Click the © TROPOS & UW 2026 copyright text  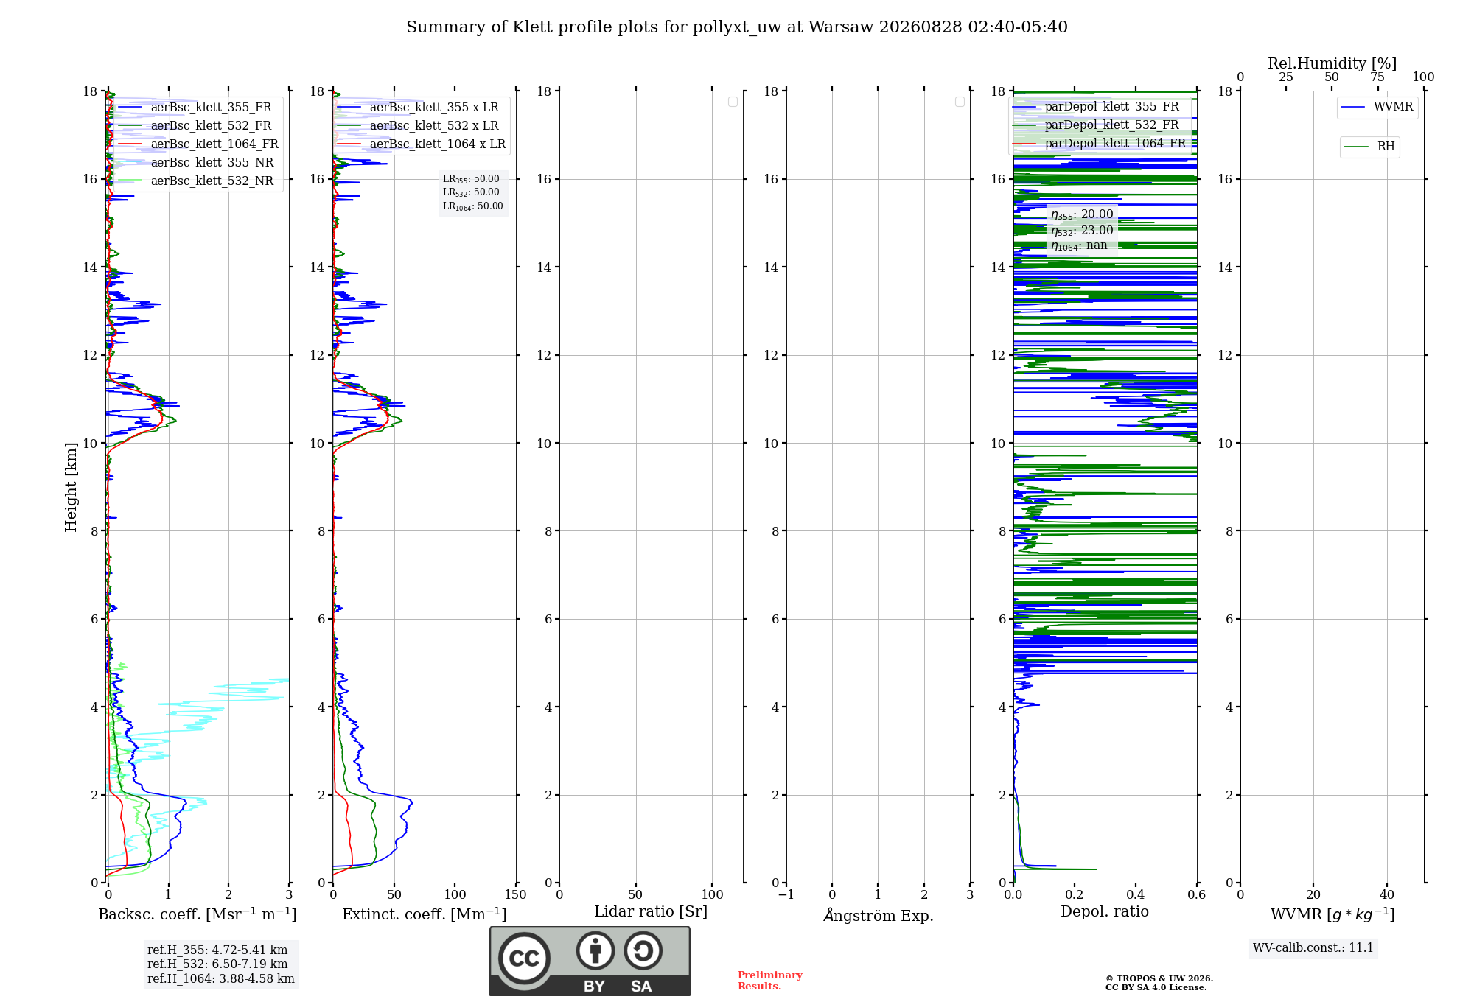coord(1159,979)
